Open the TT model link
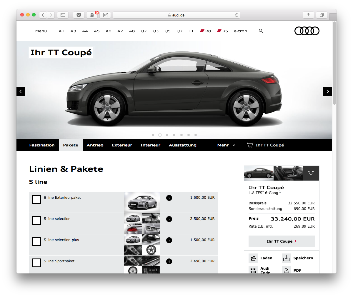Image resolution: width=353 pixels, height=297 pixels. point(191,31)
